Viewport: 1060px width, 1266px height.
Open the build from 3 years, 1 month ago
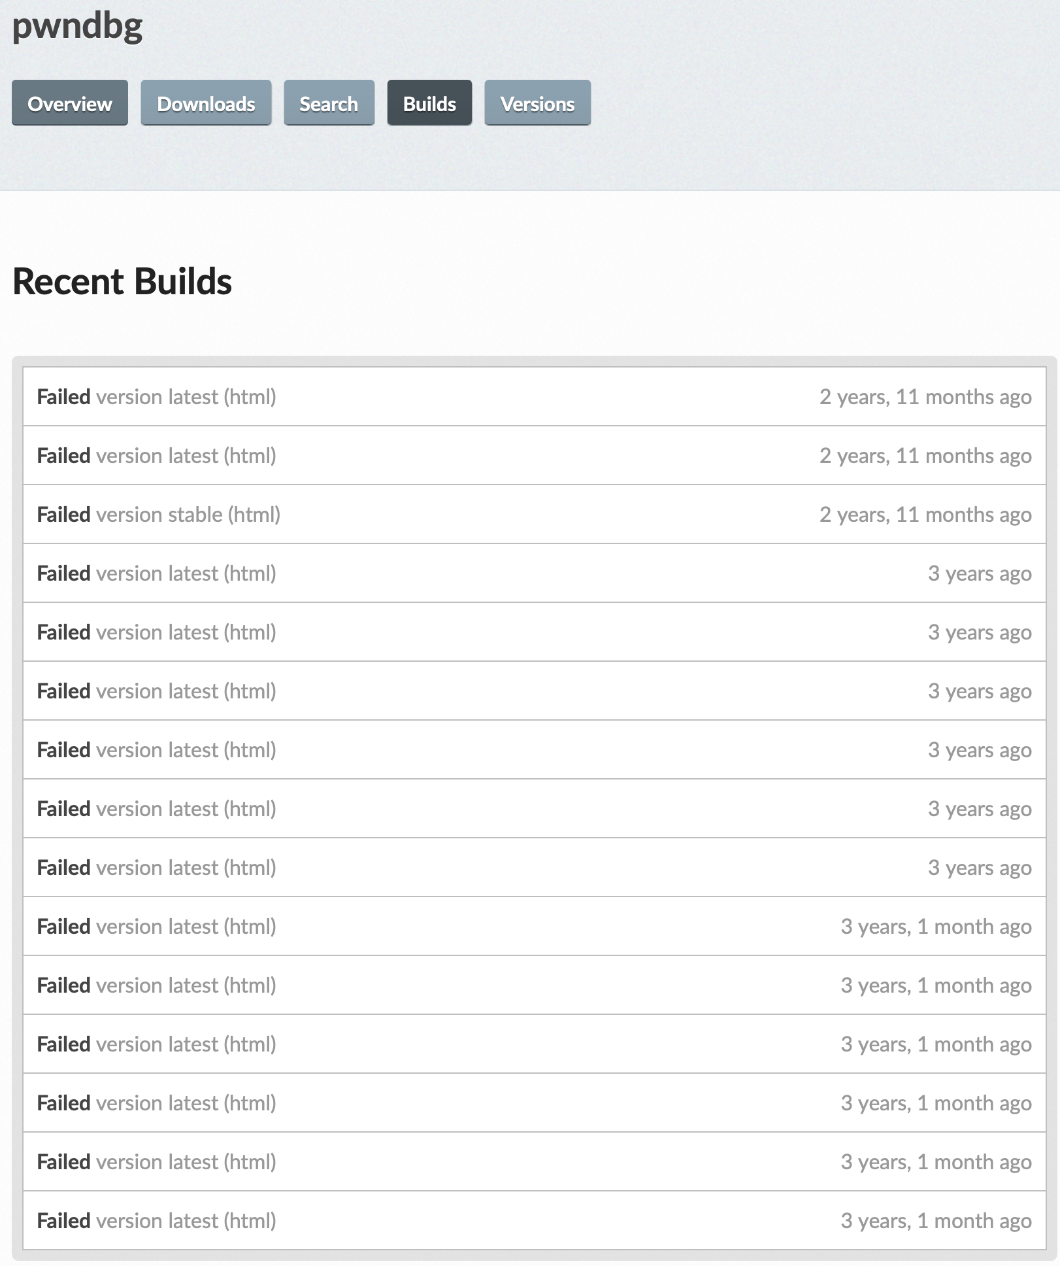tap(157, 926)
